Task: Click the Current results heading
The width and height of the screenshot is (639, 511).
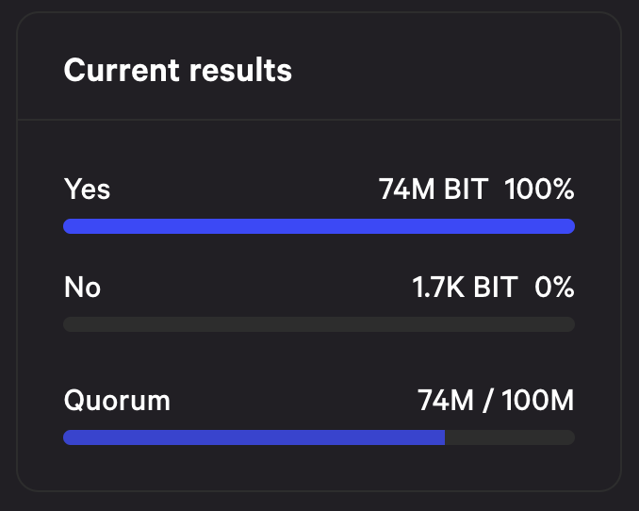Action: (178, 70)
